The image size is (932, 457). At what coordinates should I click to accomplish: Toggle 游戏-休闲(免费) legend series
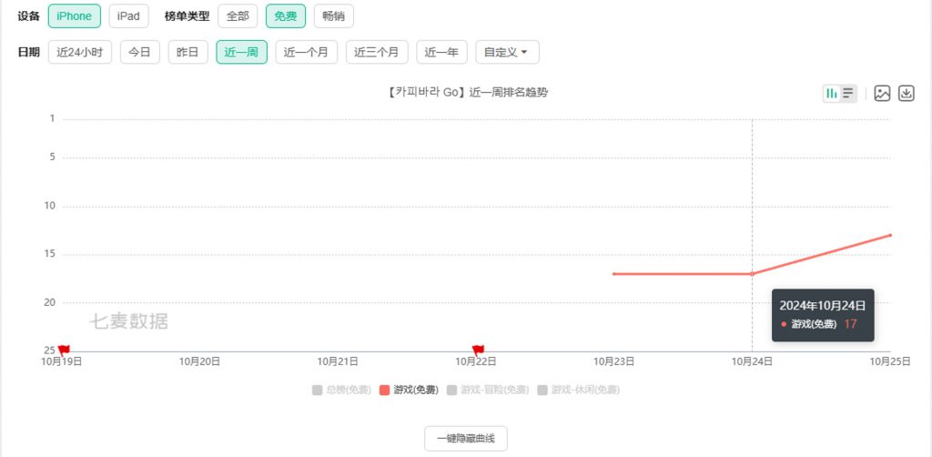click(x=578, y=390)
